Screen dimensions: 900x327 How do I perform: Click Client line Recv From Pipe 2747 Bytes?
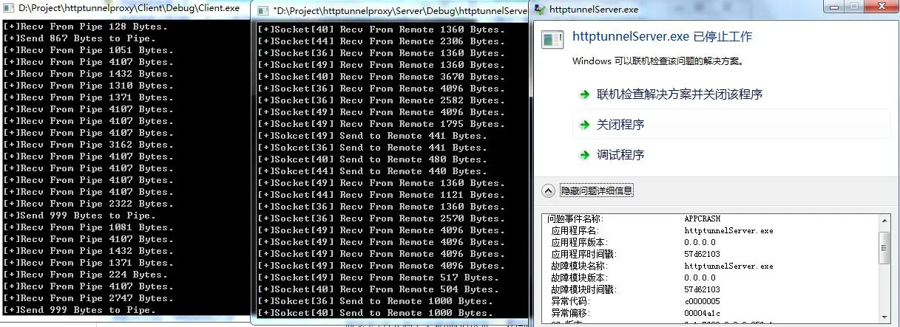tap(89, 298)
